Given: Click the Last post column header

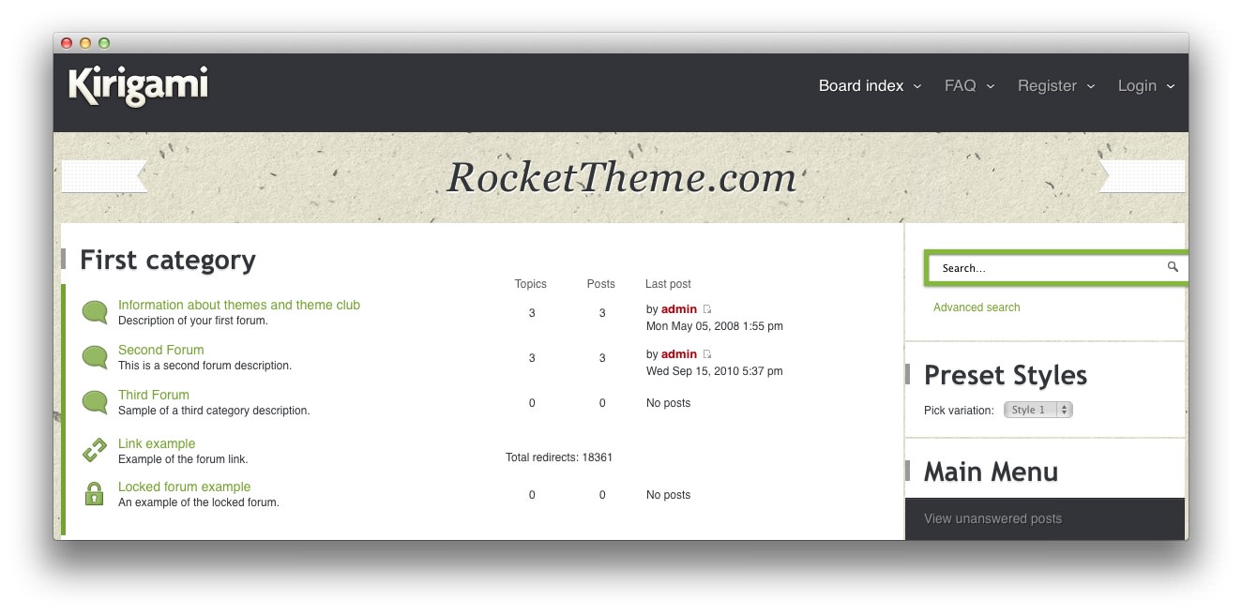Looking at the screenshot, I should (x=668, y=284).
